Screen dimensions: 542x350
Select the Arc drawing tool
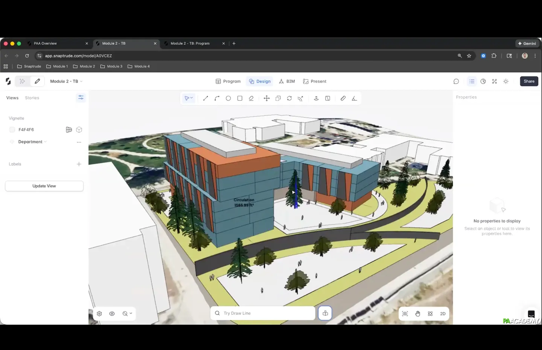coord(217,98)
